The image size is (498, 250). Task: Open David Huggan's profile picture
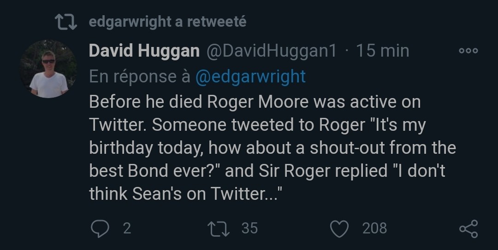[x=48, y=69]
